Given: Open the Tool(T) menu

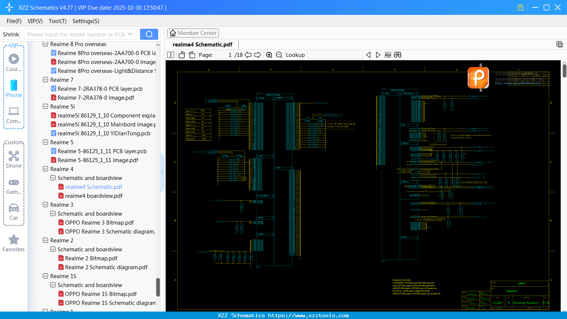Looking at the screenshot, I should click(x=57, y=21).
